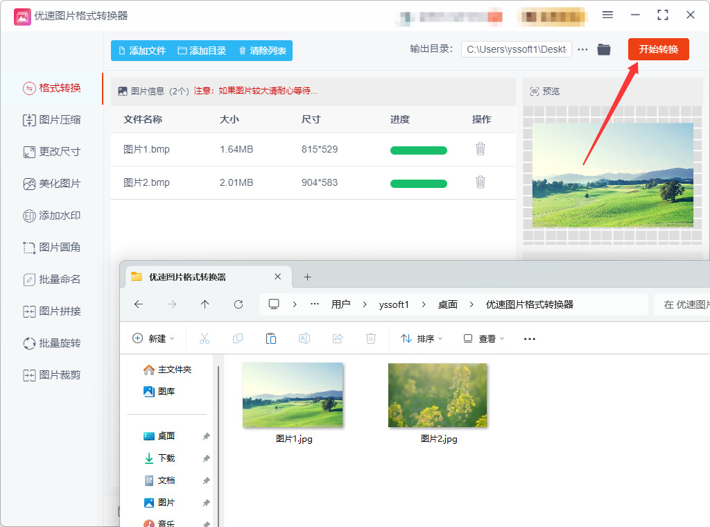Go back in the Explorer window

click(x=139, y=304)
